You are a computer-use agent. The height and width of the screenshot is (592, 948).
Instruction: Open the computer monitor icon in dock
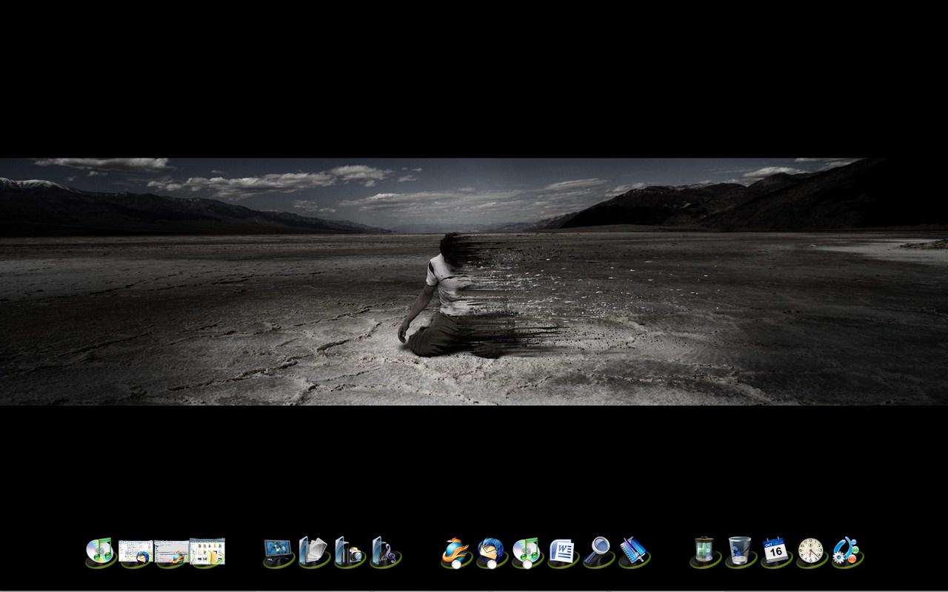tap(278, 552)
